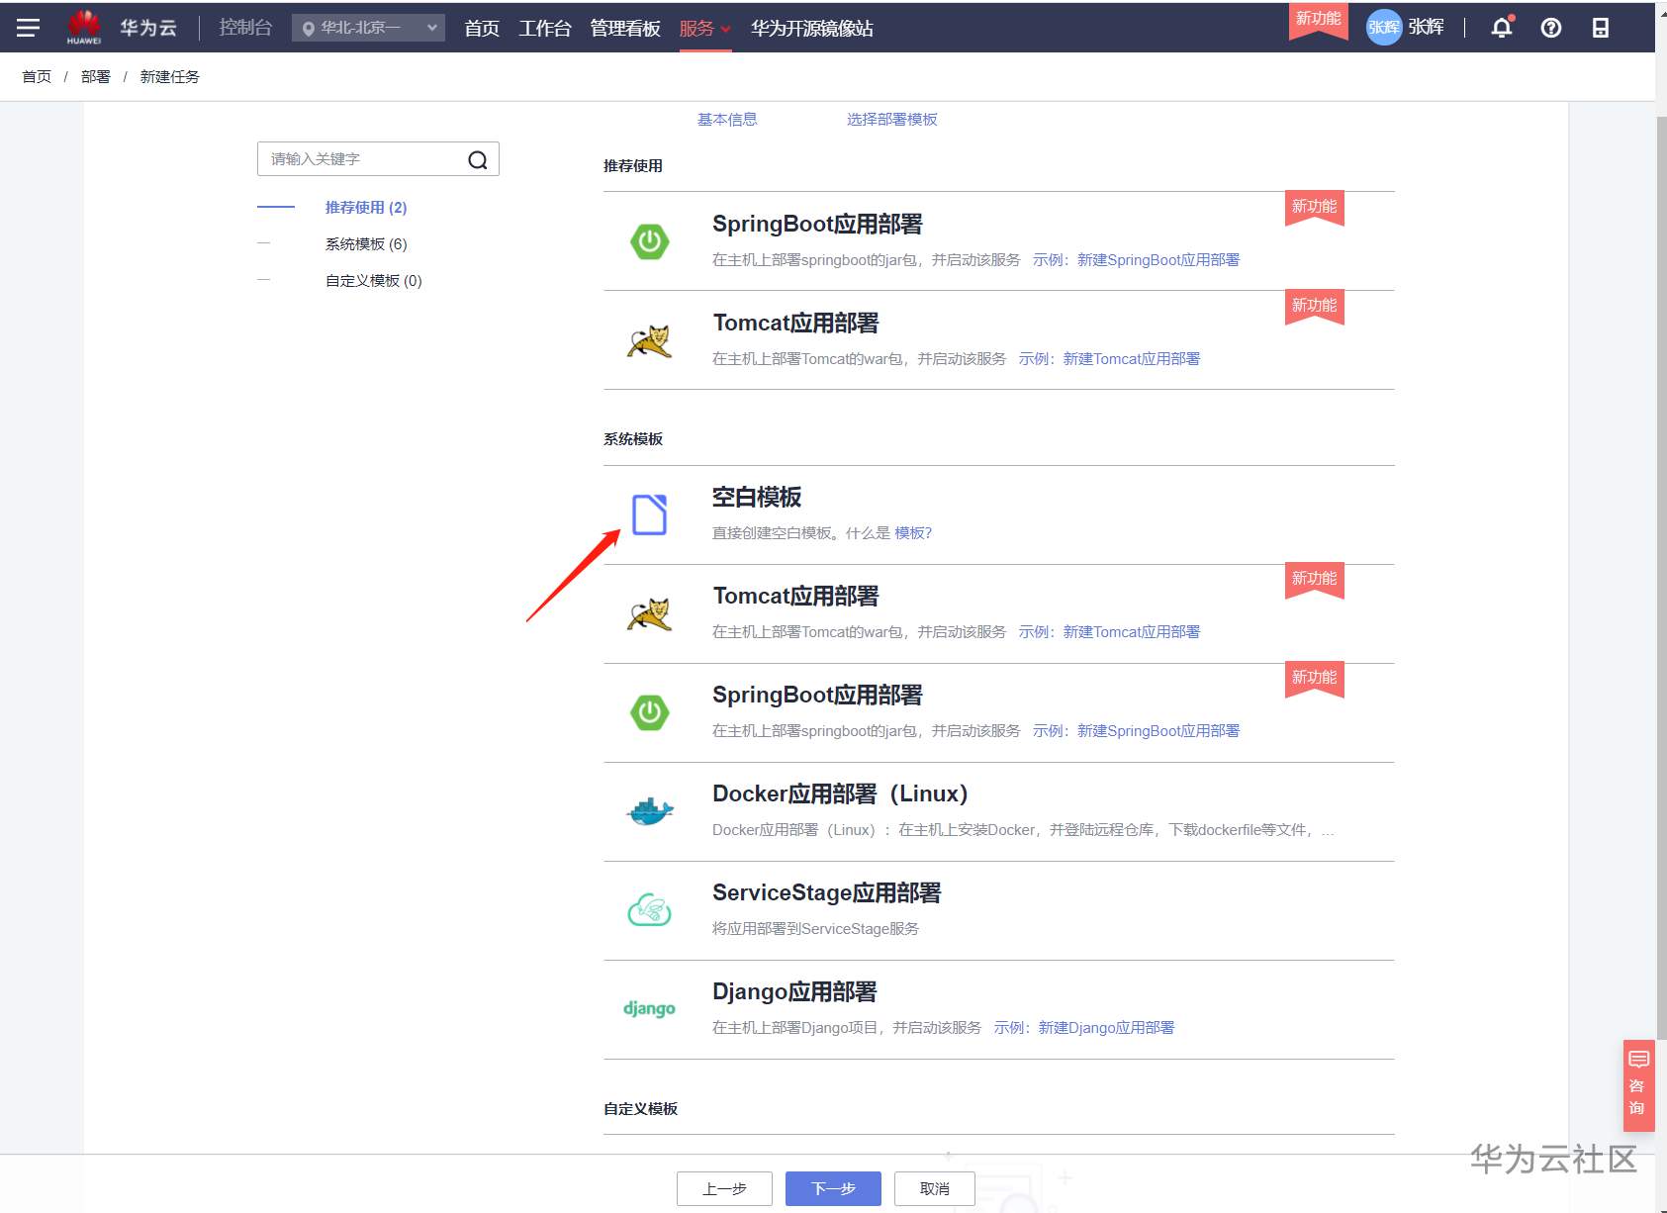Select the Docker whale icon
The image size is (1667, 1213).
click(650, 811)
